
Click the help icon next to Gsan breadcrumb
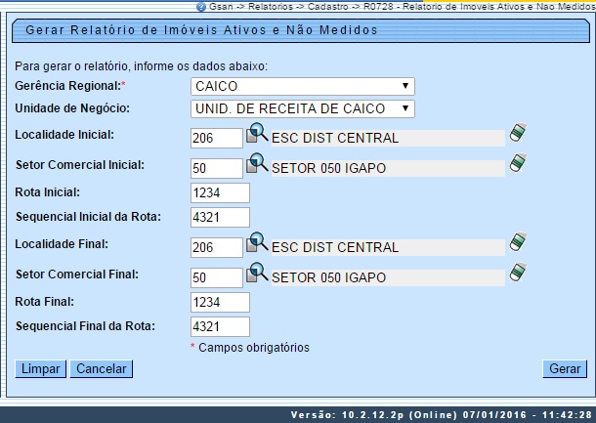pos(200,6)
